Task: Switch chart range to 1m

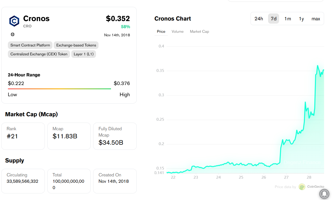Action: click(288, 19)
